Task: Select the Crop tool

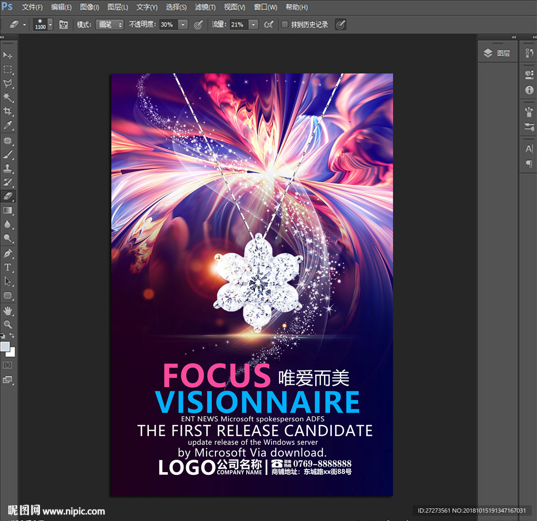Action: tap(7, 111)
